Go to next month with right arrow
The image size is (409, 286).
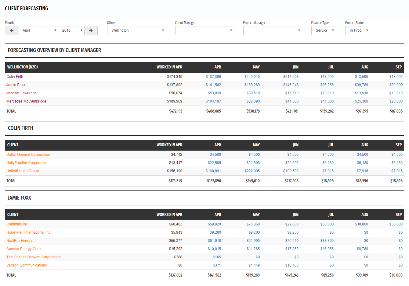point(91,30)
